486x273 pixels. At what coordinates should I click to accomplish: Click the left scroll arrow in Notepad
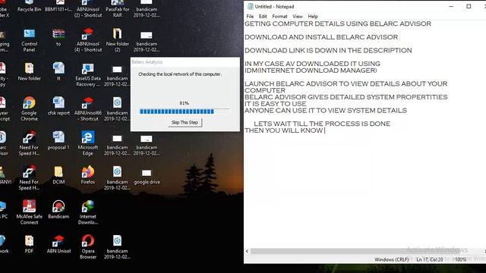click(x=247, y=251)
